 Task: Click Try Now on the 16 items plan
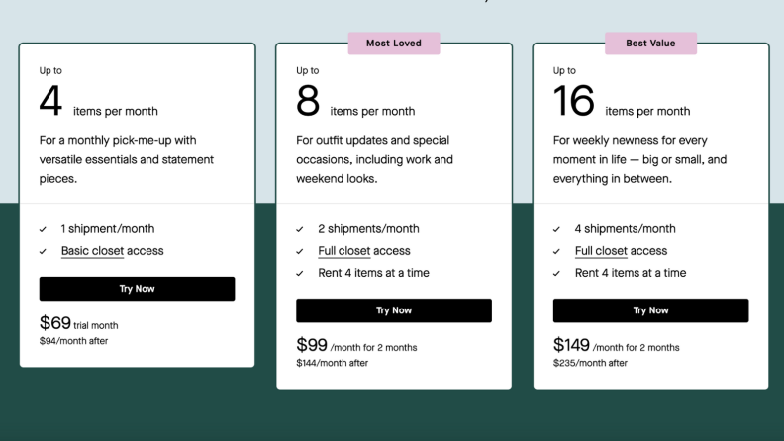[651, 310]
